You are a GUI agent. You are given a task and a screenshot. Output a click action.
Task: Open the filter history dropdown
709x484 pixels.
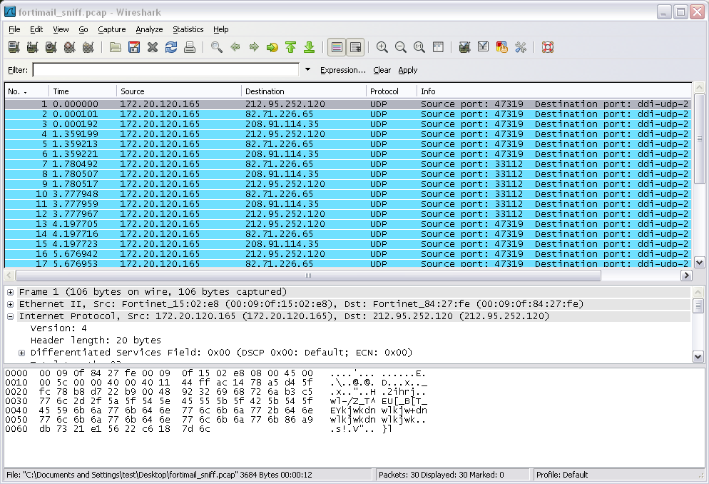click(308, 70)
